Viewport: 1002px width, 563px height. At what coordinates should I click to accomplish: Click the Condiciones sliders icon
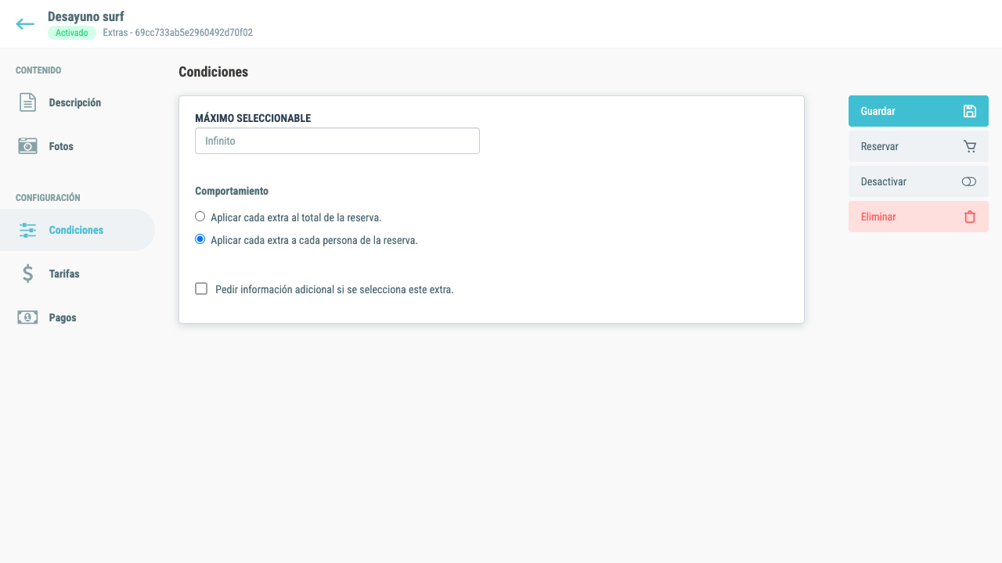[27, 230]
